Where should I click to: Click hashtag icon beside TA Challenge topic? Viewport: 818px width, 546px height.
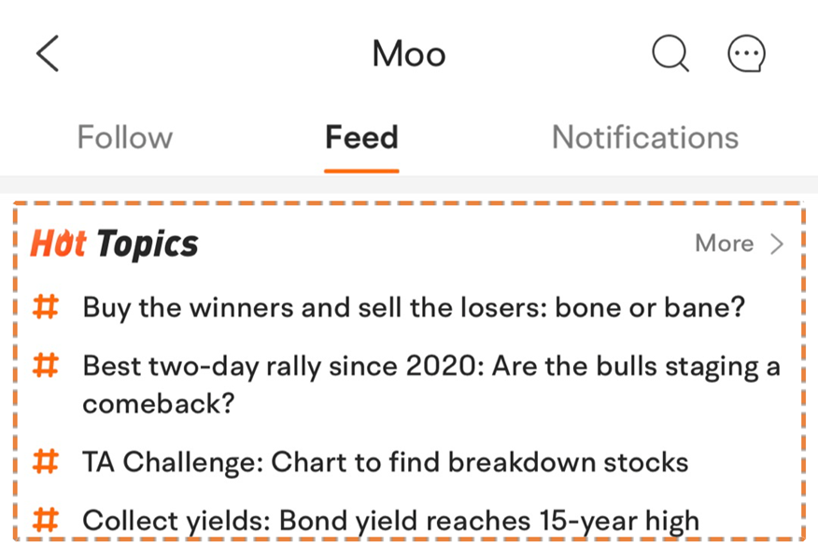(x=46, y=461)
